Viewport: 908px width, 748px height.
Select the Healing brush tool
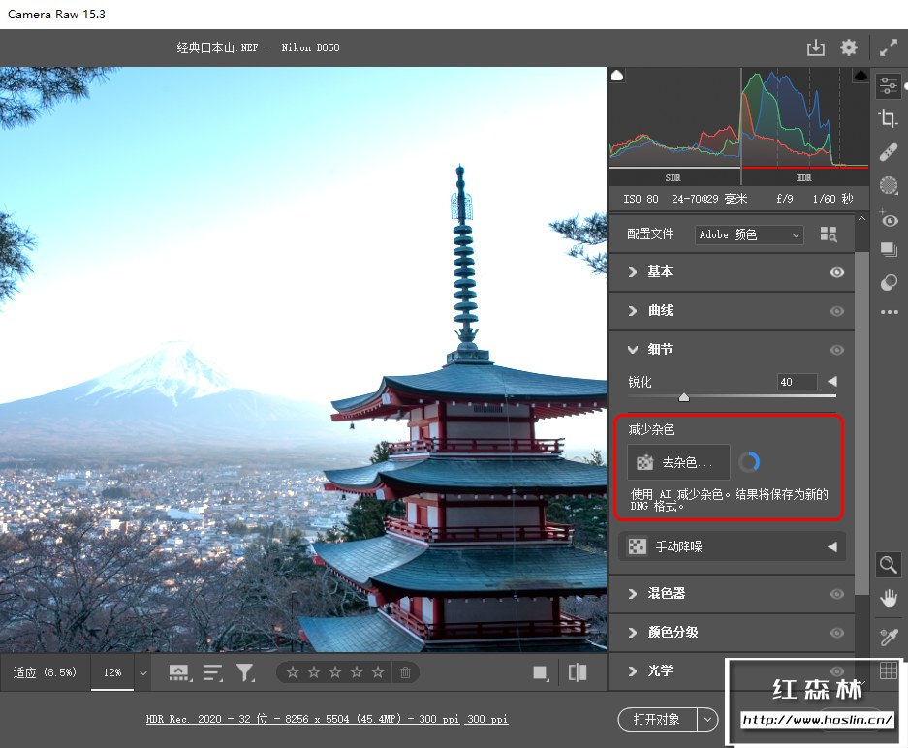pos(888,152)
